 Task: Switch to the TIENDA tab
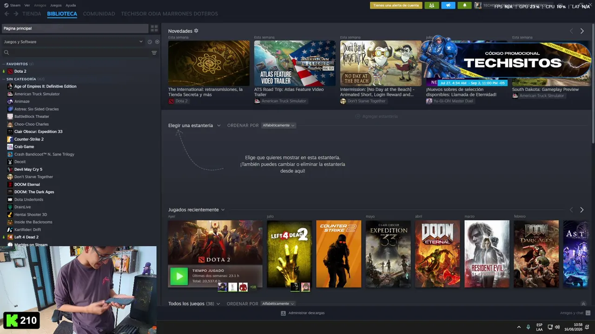pyautogui.click(x=32, y=14)
